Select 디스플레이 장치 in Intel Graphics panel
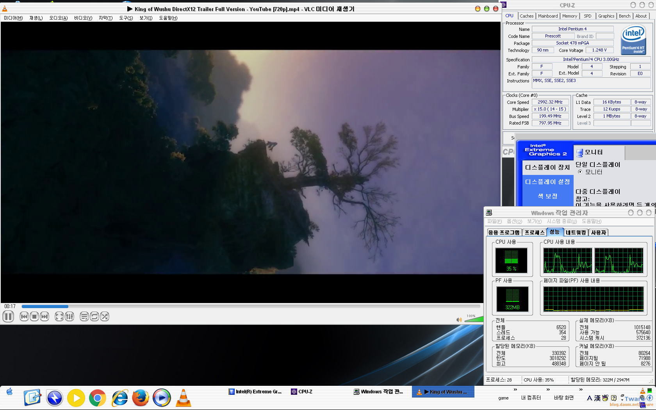Viewport: 656px width, 410px height. click(547, 168)
